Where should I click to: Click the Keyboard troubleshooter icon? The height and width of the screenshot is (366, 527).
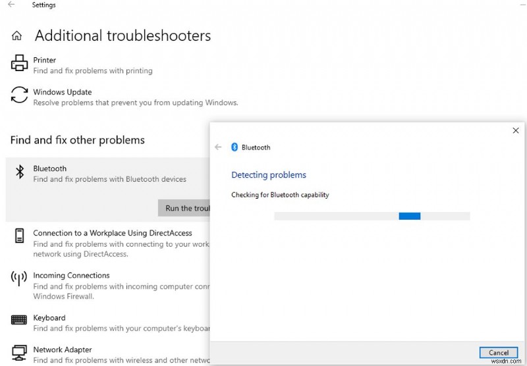19,319
